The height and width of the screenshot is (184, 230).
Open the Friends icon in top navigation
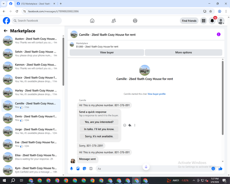(x=114, y=21)
